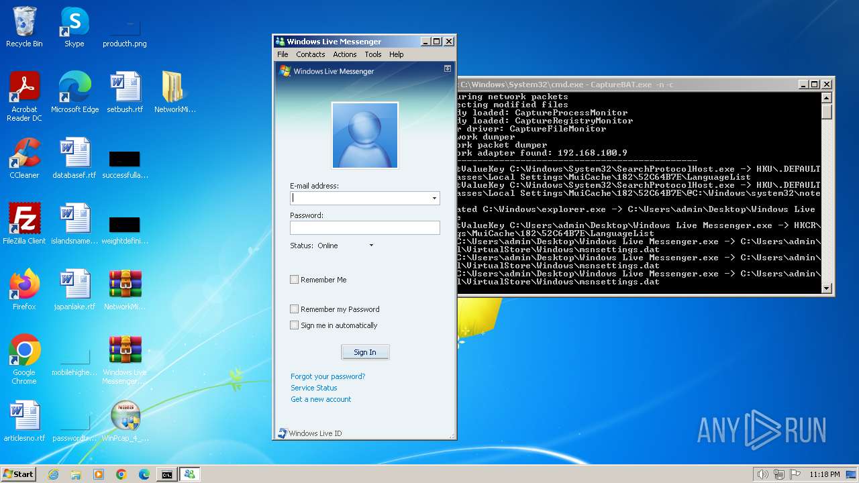859x483 pixels.
Task: Maximize the Windows Live Messenger window
Action: pyautogui.click(x=437, y=41)
